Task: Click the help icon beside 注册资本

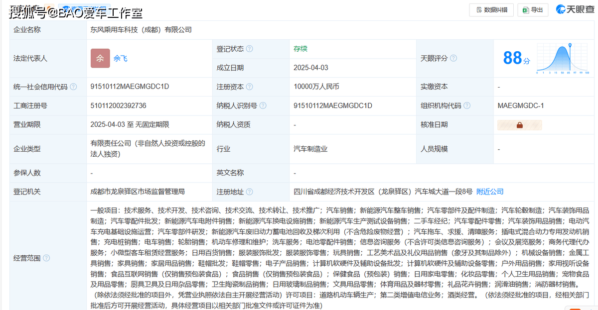Action: pyautogui.click(x=250, y=87)
